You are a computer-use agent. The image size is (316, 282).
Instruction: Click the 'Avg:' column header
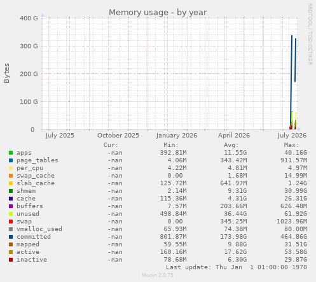point(231,145)
